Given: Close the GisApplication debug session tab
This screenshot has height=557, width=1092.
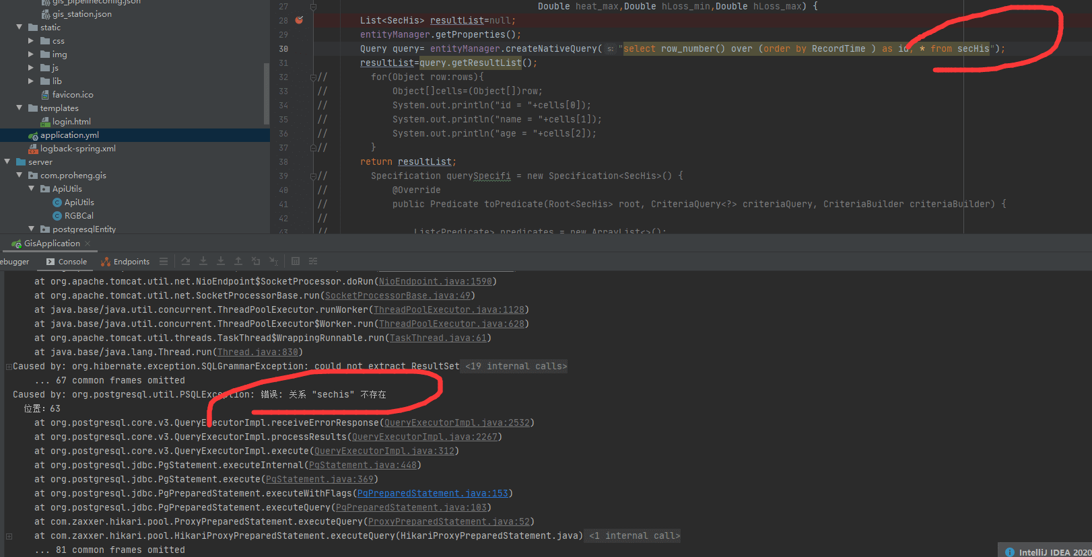Looking at the screenshot, I should point(88,244).
